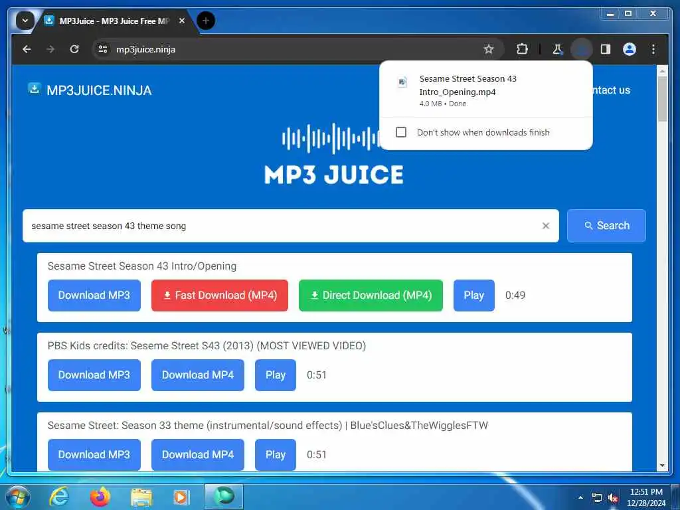Launch Firefox from the taskbar
680x510 pixels.
point(100,497)
